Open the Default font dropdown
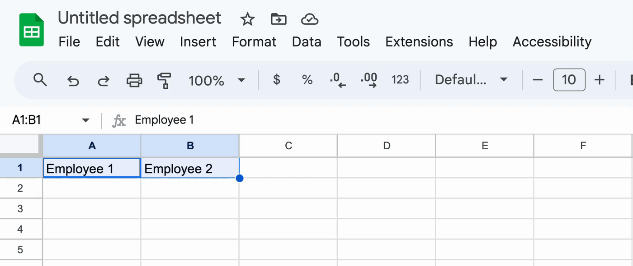 (471, 80)
